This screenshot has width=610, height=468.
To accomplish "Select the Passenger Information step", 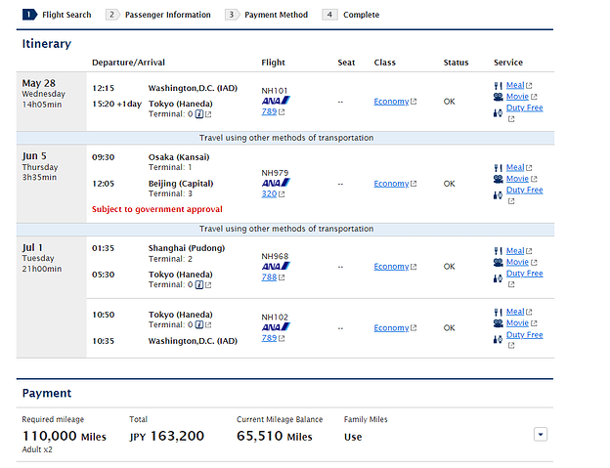I will tap(165, 15).
